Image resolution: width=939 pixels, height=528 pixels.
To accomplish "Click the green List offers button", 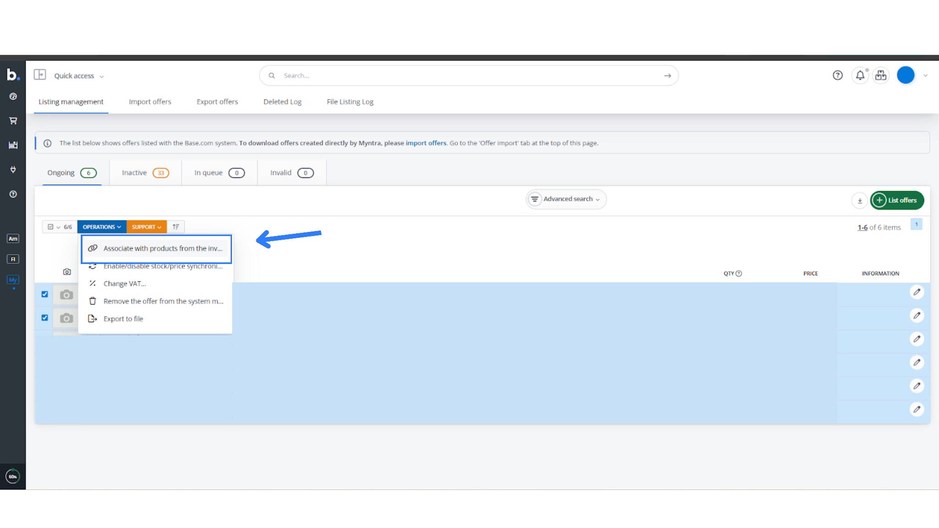I will point(897,200).
